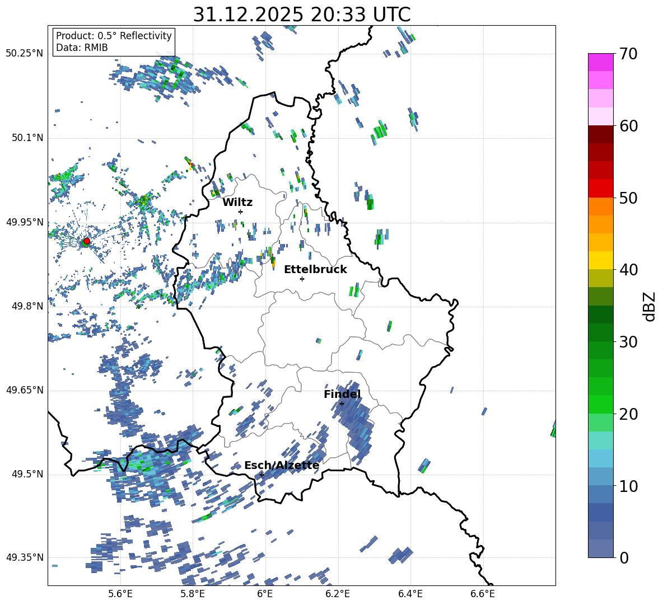
Task: Click the Wiltz city label
Action: pos(237,203)
